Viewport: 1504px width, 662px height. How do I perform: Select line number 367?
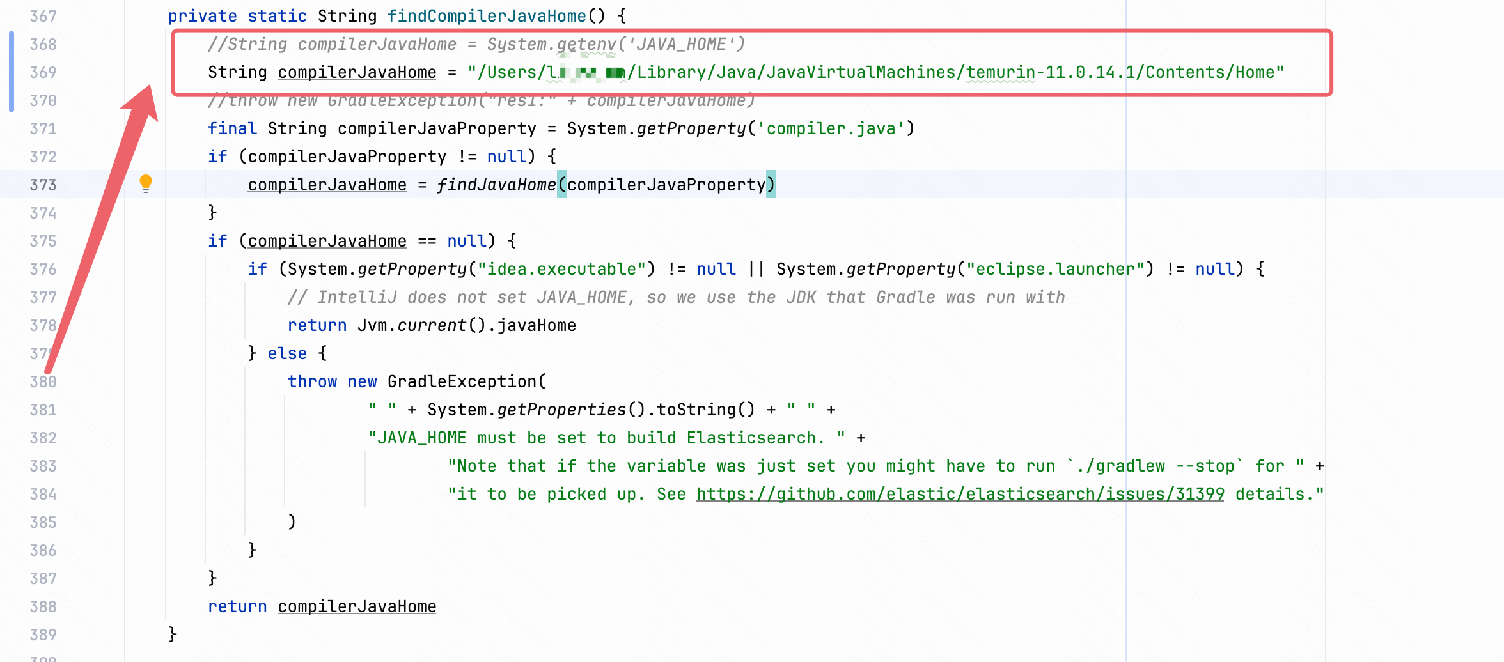pyautogui.click(x=42, y=16)
